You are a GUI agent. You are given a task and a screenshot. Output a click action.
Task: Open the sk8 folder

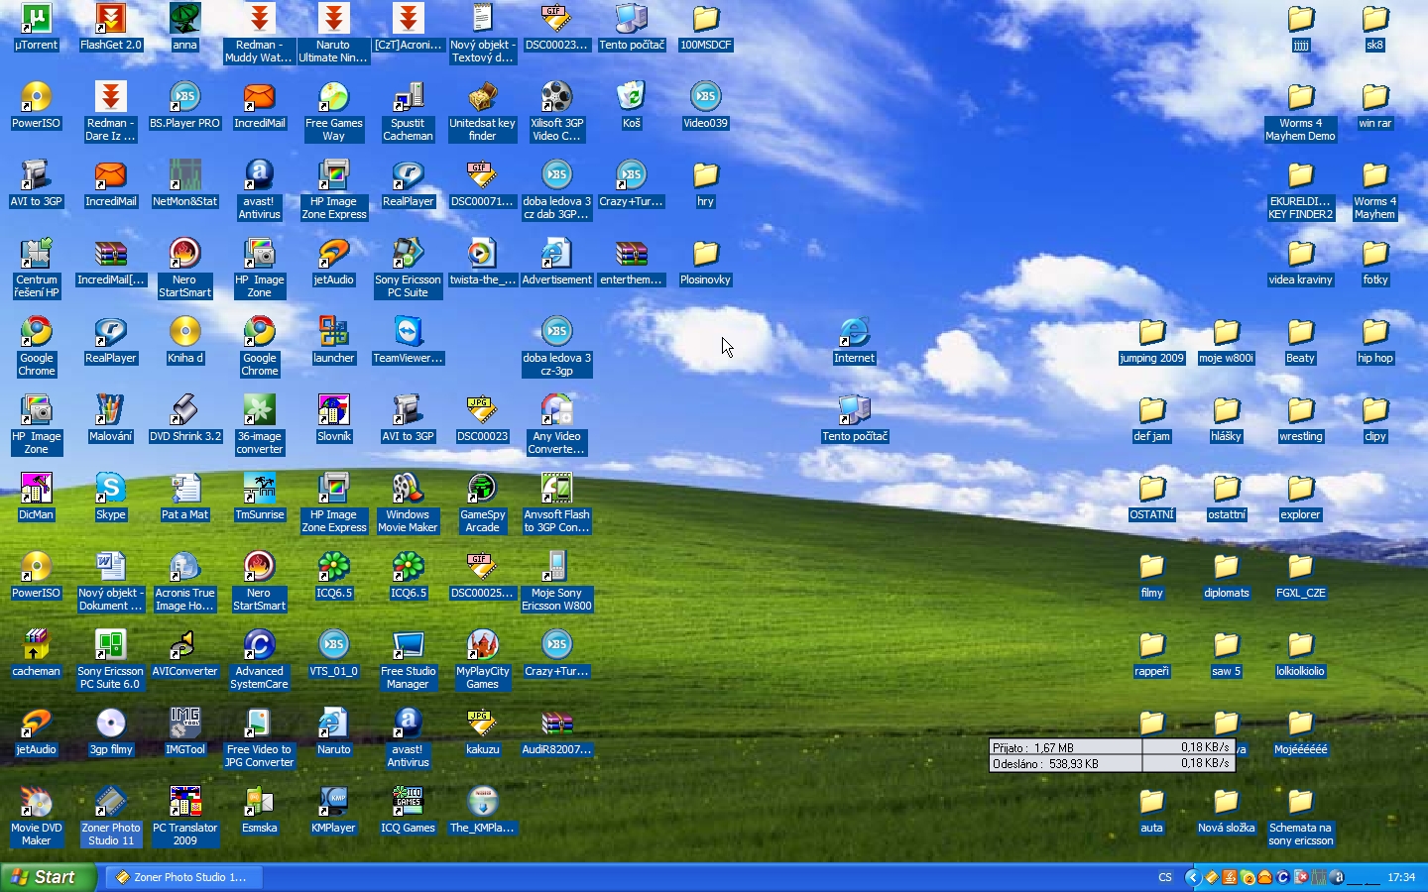tap(1375, 28)
